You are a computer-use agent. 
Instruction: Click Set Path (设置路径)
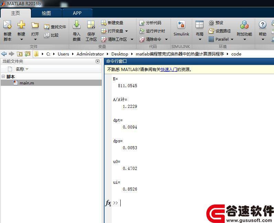click(x=220, y=31)
